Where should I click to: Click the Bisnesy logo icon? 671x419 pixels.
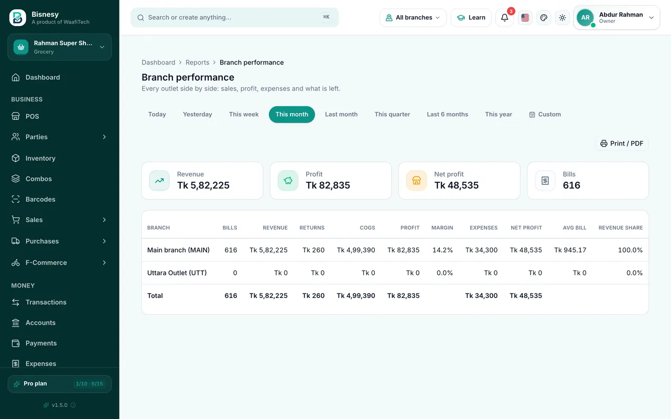(18, 17)
